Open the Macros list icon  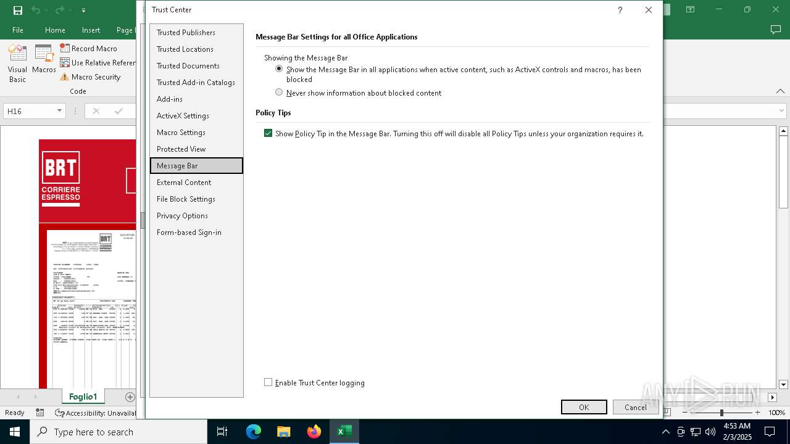click(x=44, y=60)
